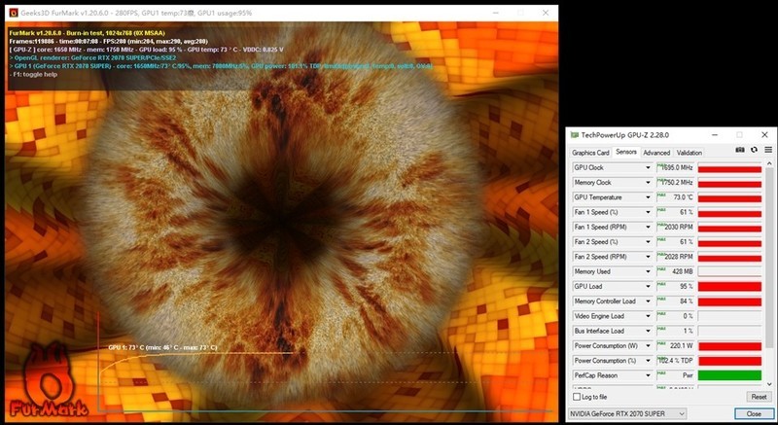Click GPU-Z screenshot camera icon
The height and width of the screenshot is (425, 778).
[x=740, y=150]
